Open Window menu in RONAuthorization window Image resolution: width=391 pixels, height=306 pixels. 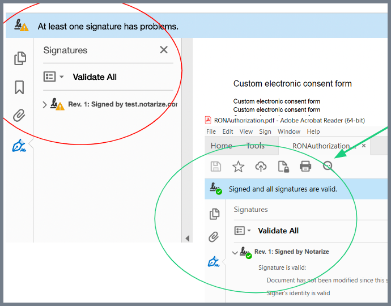pyautogui.click(x=289, y=131)
